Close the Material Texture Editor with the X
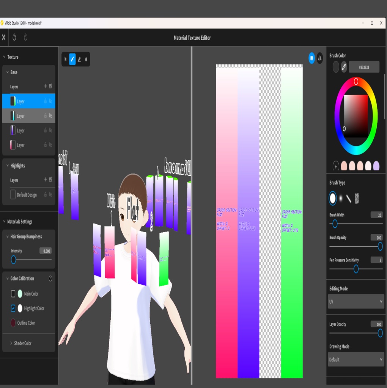 (x=4, y=38)
